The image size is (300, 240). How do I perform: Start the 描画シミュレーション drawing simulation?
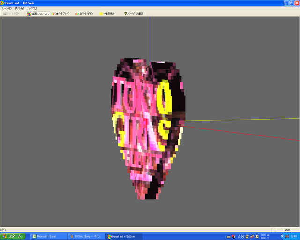tap(37, 14)
